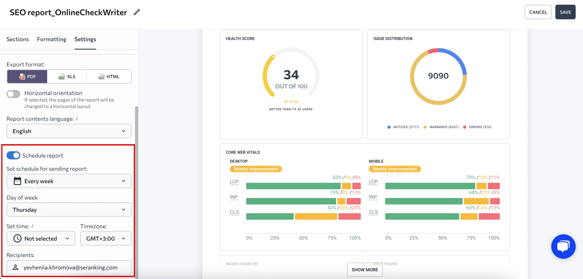
Task: Open the Settings tab
Action: (x=85, y=39)
